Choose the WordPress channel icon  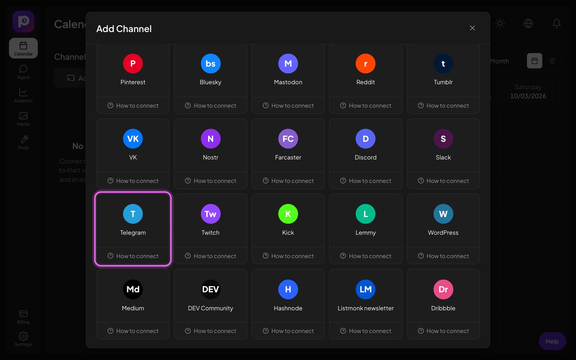[x=443, y=214]
